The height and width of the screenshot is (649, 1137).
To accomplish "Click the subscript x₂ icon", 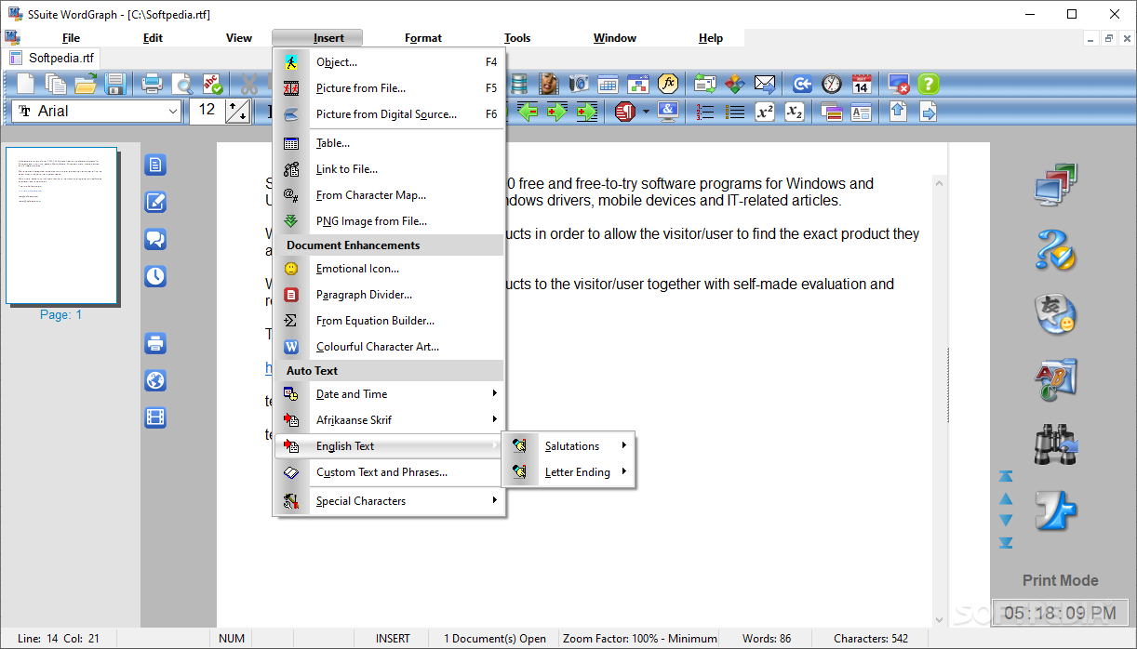I will (x=795, y=112).
